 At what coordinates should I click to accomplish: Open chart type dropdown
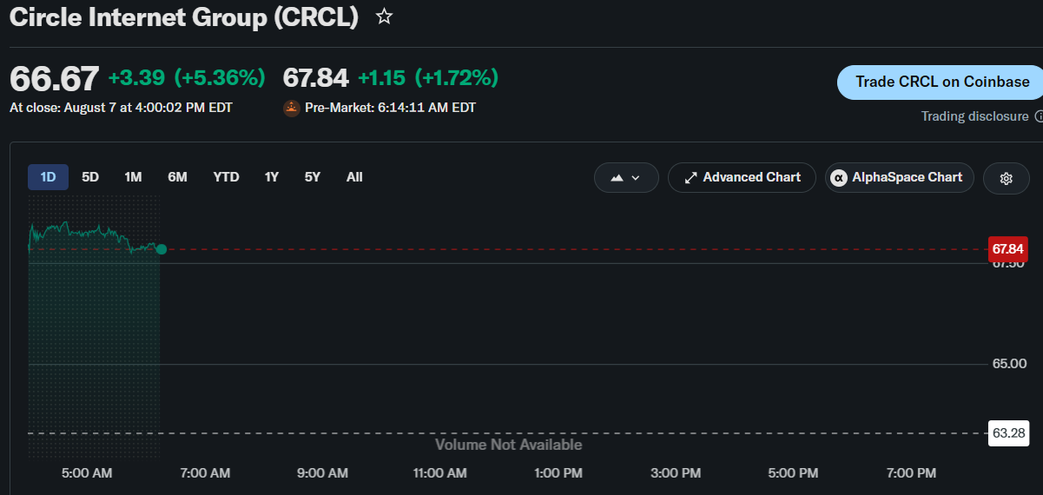[625, 178]
